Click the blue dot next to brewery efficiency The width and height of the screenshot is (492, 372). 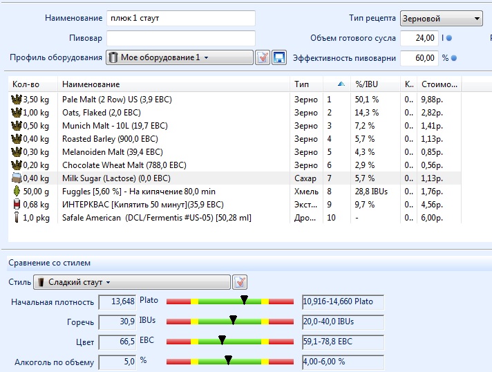pos(454,58)
